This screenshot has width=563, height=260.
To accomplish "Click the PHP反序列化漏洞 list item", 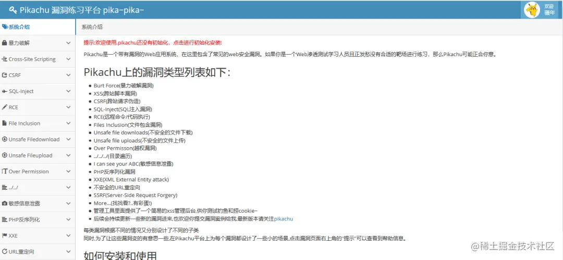I will coord(115,172).
